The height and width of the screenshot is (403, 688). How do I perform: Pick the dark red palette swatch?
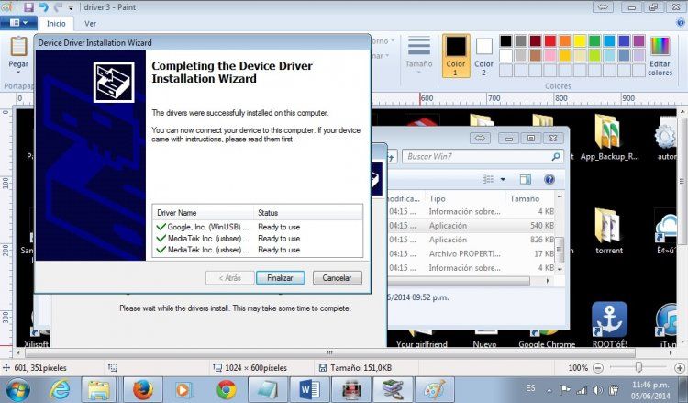click(x=536, y=41)
